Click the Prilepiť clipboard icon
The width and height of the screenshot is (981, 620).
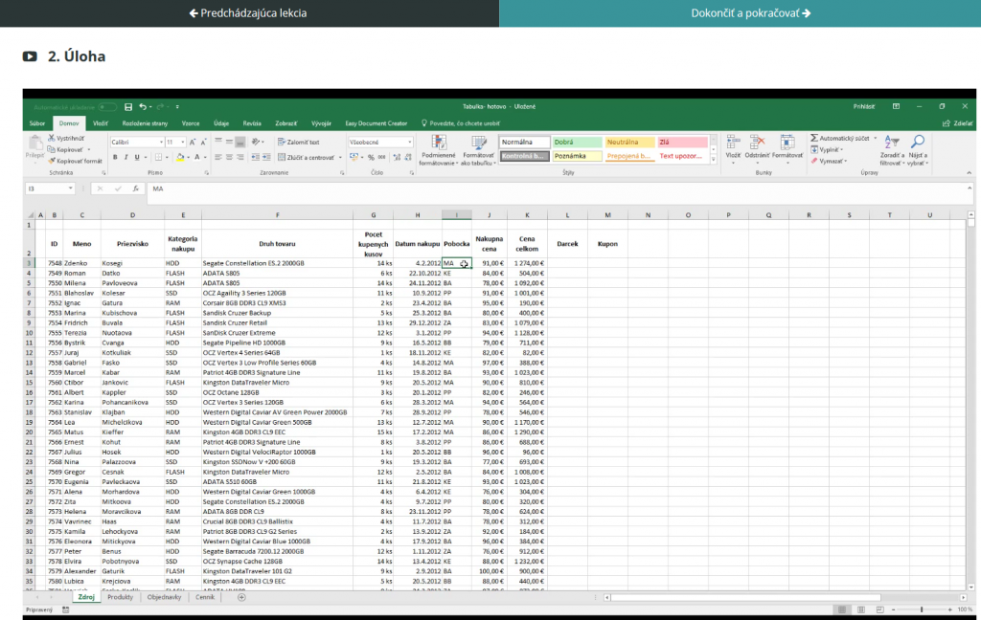(x=35, y=144)
